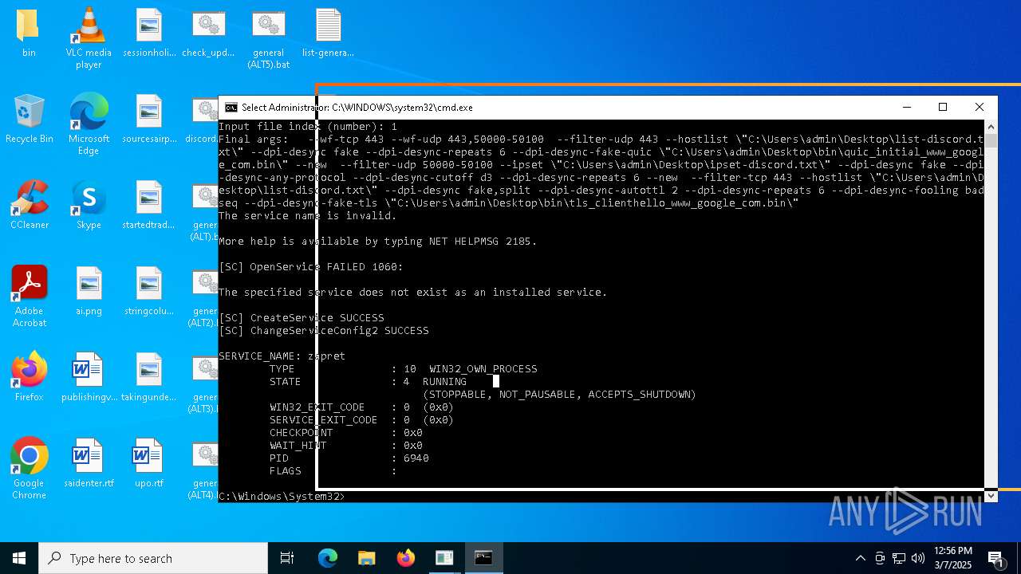Click the 'ChangeServiceConfig2 SUCCESS' line
Screen dimensions: 1021x574
(324, 330)
